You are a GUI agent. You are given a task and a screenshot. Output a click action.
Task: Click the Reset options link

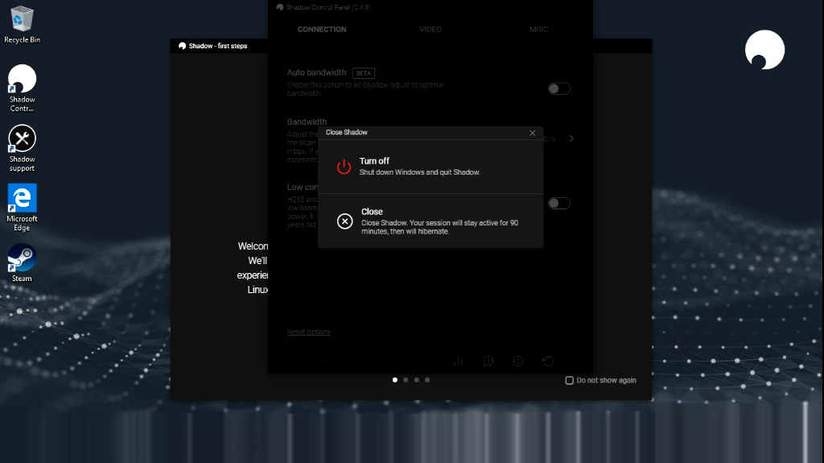click(308, 332)
